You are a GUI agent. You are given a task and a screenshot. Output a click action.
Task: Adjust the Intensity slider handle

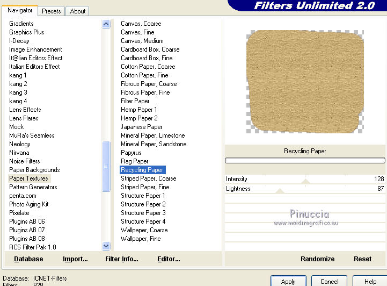[x=305, y=181]
